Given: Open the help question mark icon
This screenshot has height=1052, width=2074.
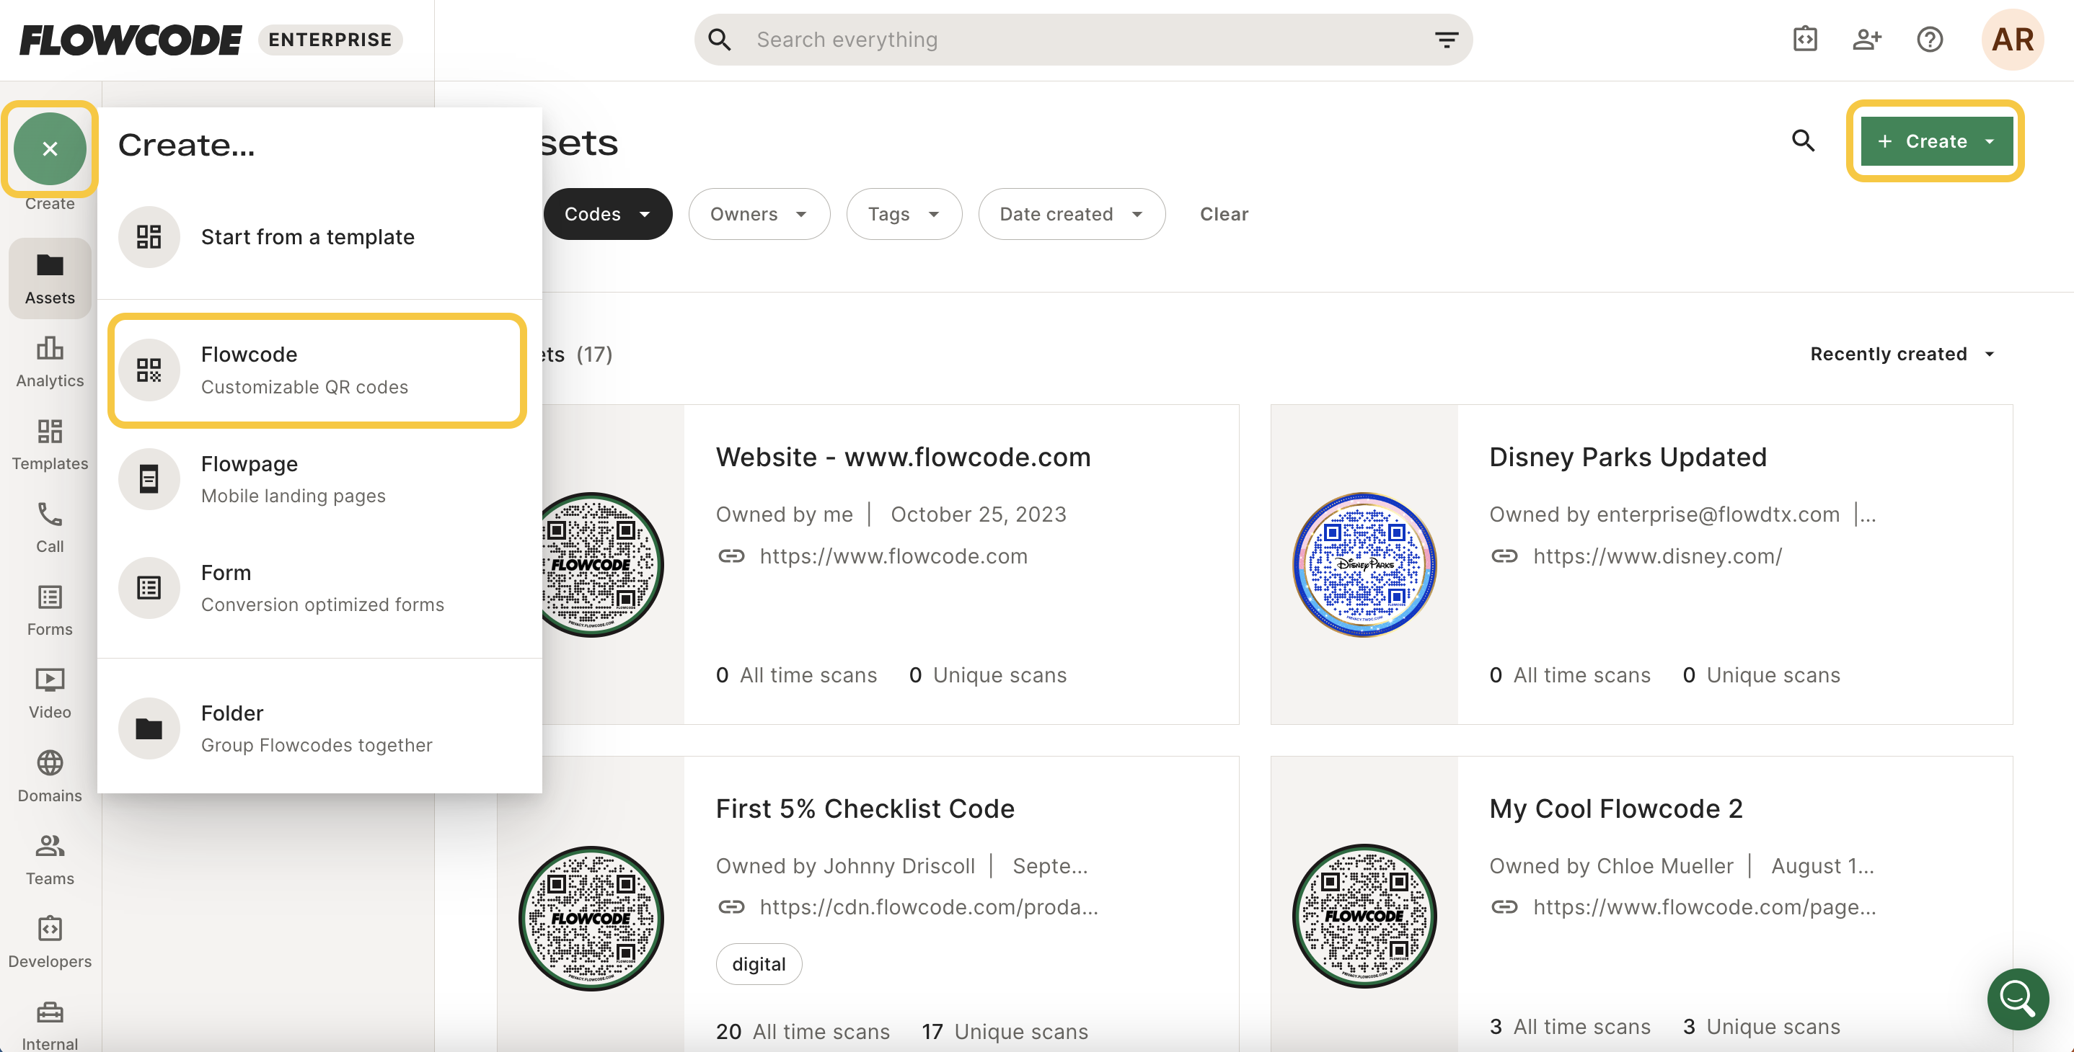Looking at the screenshot, I should click(x=1929, y=40).
